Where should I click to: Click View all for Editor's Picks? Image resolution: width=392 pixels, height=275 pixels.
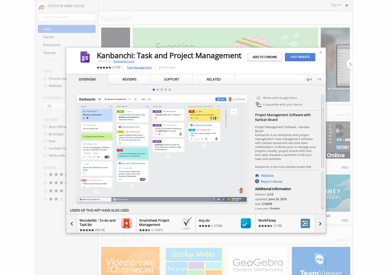point(343,240)
